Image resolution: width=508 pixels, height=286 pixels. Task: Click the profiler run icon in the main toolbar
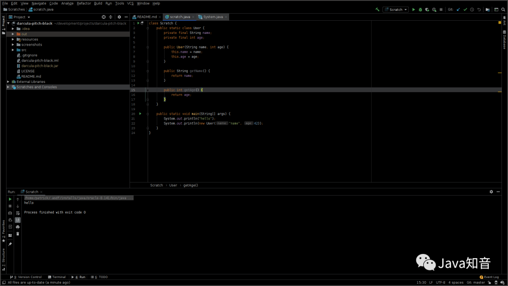[x=434, y=9]
